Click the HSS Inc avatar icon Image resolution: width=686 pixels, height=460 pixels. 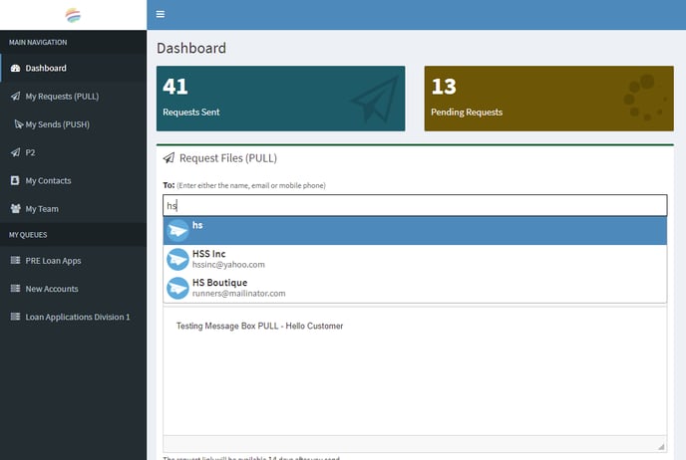coord(177,259)
